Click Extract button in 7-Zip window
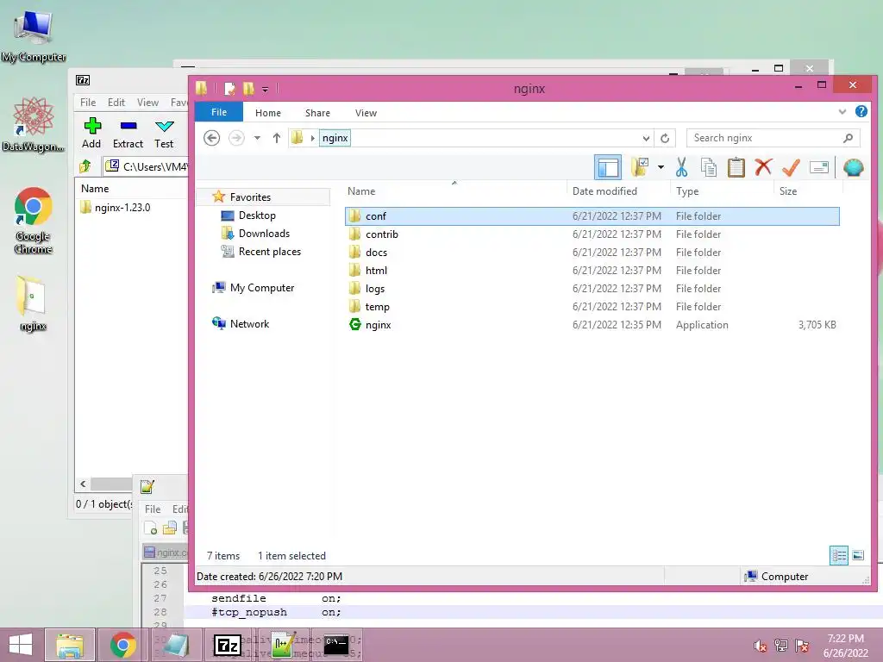The image size is (883, 662). point(128,134)
